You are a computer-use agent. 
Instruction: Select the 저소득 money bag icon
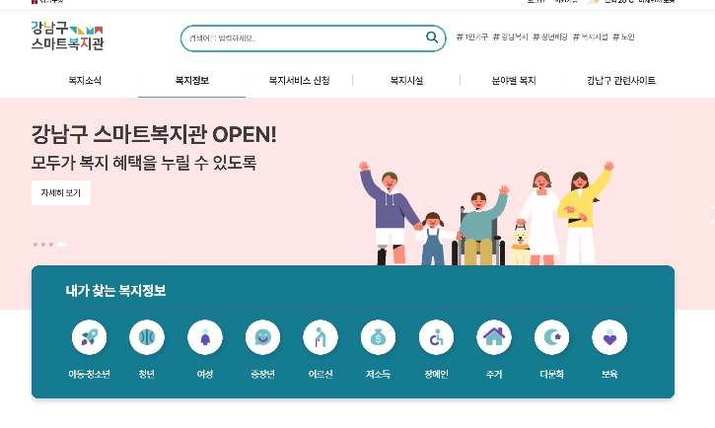(x=378, y=337)
